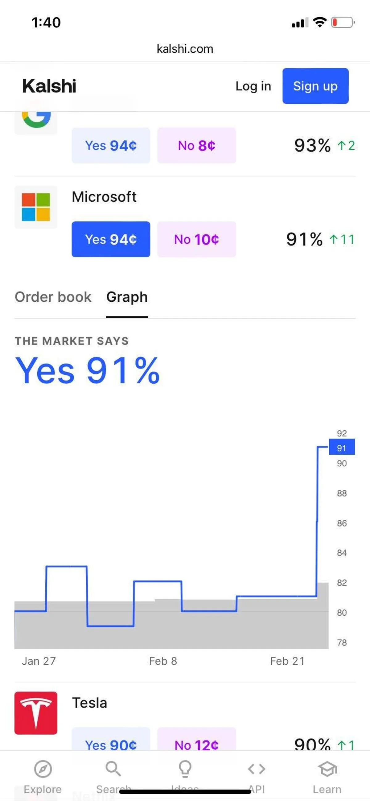370x801 pixels.
Task: Tap the kalshi.com address bar
Action: [x=185, y=49]
